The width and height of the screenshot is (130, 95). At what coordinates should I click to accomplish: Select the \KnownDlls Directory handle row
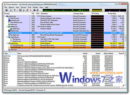click(x=64, y=60)
